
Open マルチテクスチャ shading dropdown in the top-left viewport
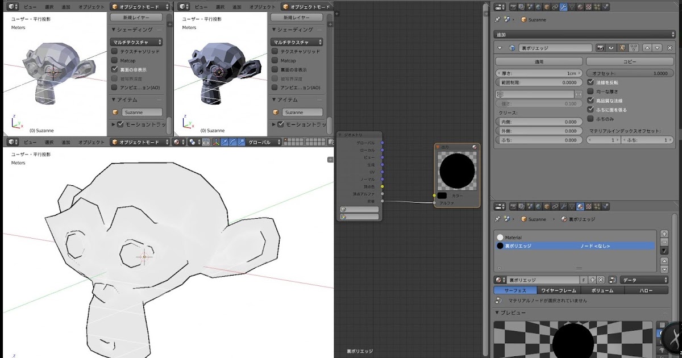pyautogui.click(x=136, y=42)
